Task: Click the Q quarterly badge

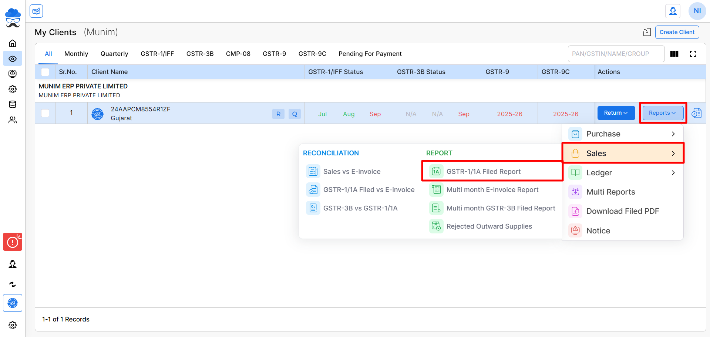Action: 295,114
